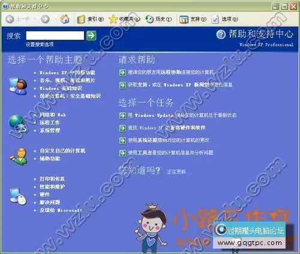Open topic 系统管理

coord(50,130)
